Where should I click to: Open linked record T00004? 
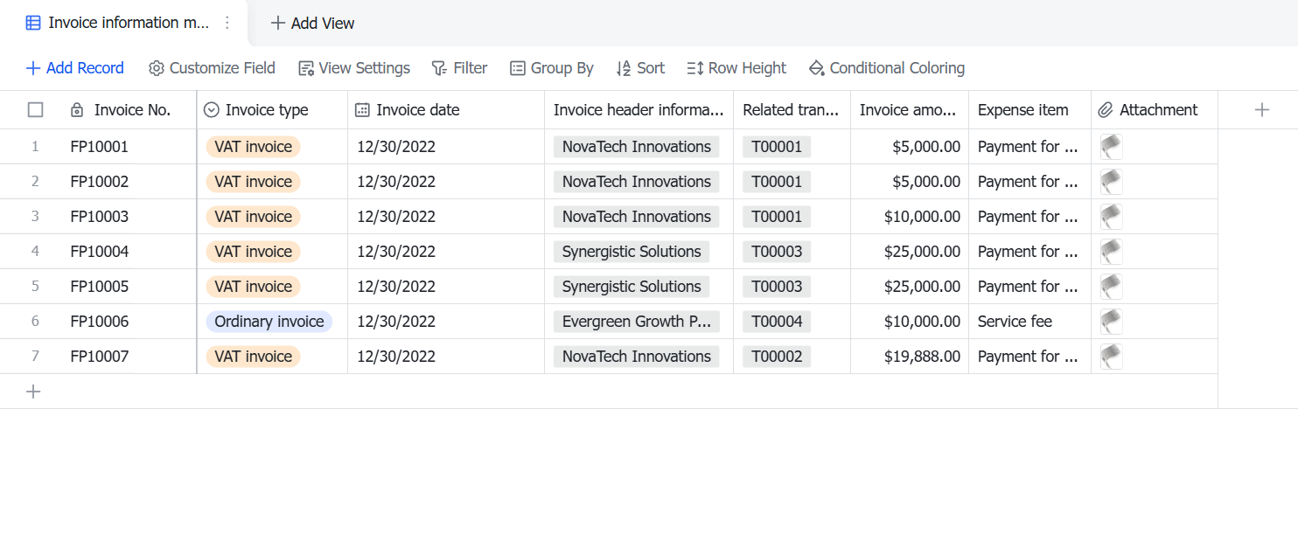point(778,322)
